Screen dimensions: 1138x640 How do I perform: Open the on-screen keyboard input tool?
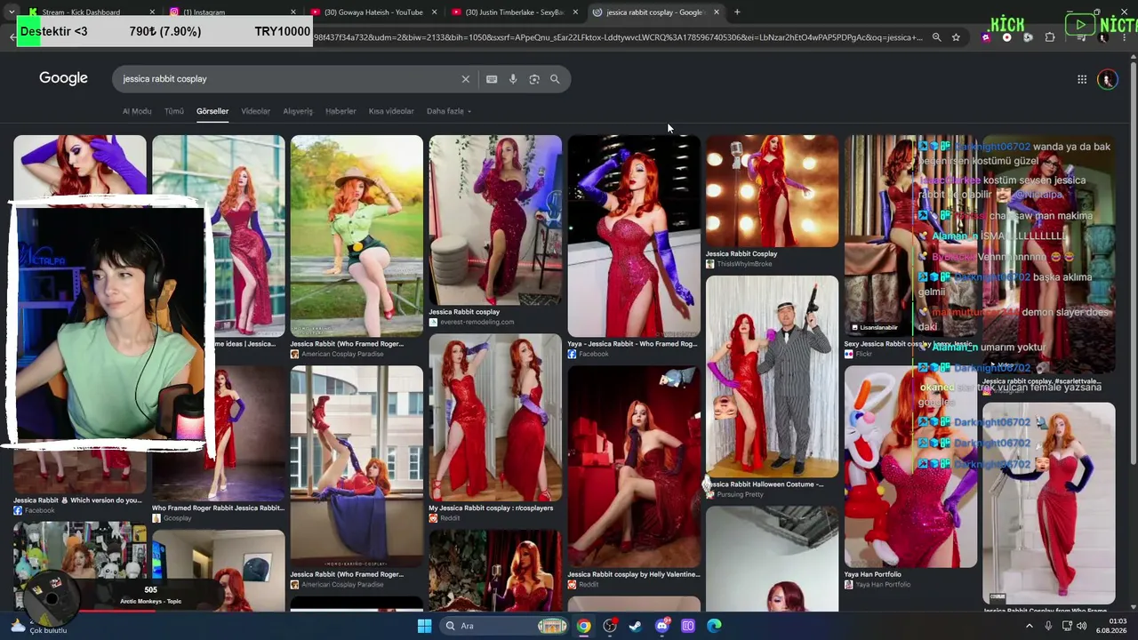[492, 79]
